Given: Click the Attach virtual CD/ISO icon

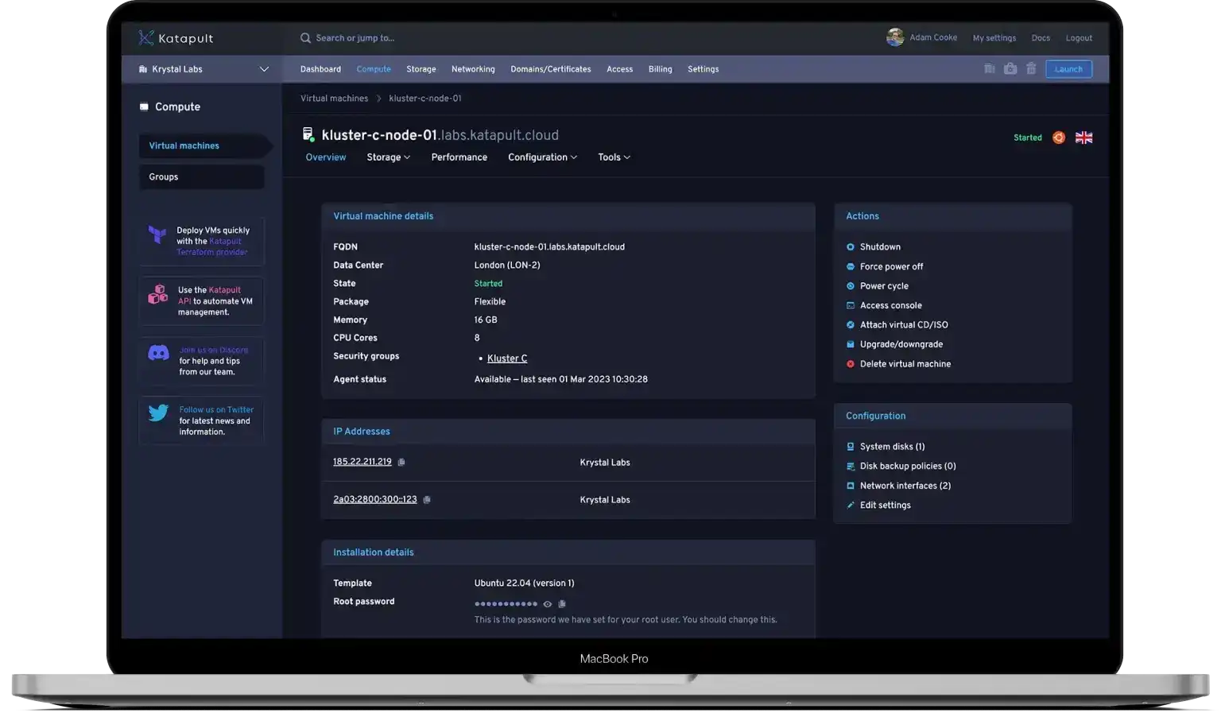Looking at the screenshot, I should click(x=851, y=325).
